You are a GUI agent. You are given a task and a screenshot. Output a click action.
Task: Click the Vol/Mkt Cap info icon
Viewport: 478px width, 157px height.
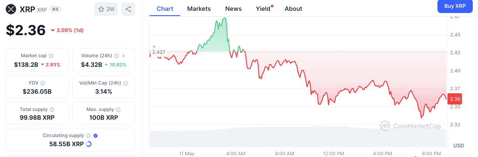(126, 83)
